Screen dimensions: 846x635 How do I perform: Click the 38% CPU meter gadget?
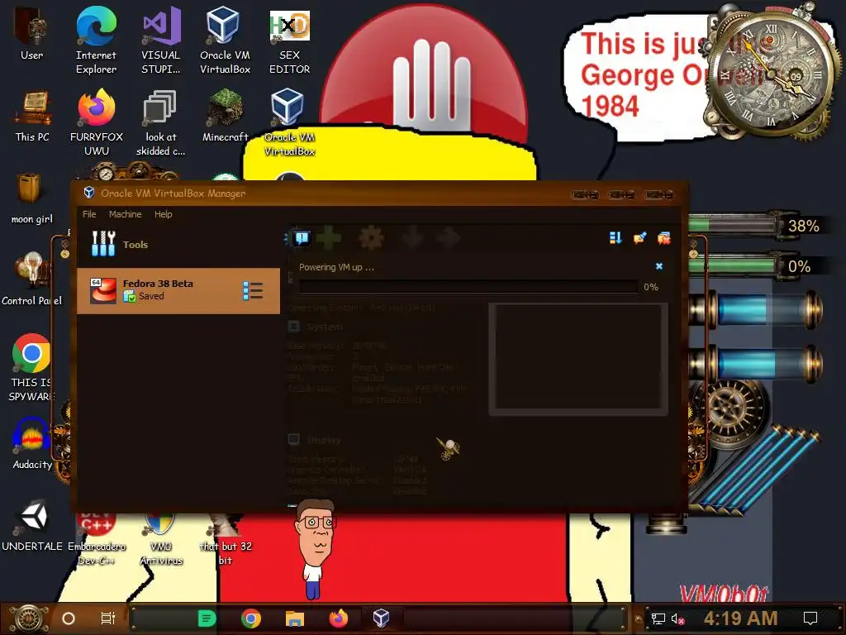point(755,225)
